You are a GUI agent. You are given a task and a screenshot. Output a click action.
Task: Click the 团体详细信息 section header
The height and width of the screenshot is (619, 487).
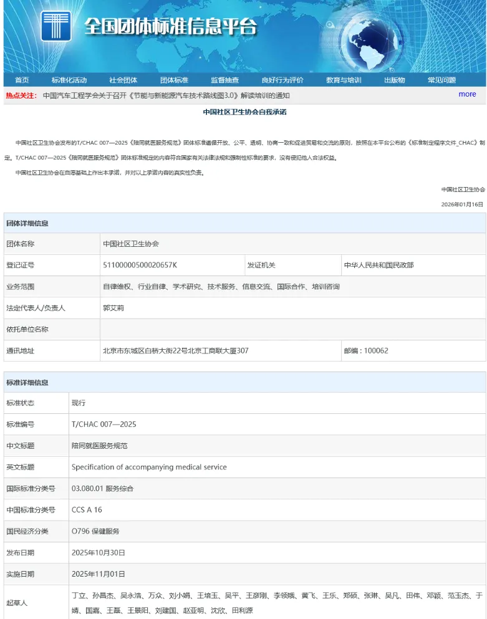pyautogui.click(x=27, y=223)
